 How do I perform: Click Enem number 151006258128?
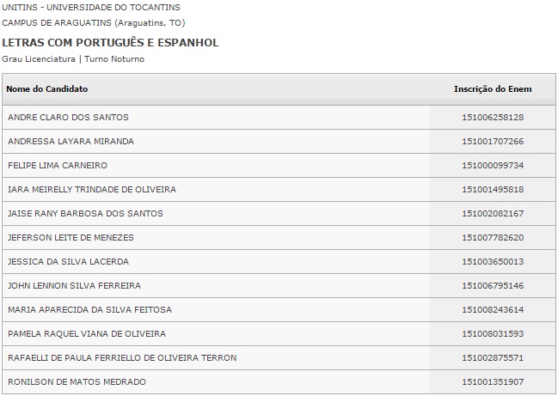point(493,117)
